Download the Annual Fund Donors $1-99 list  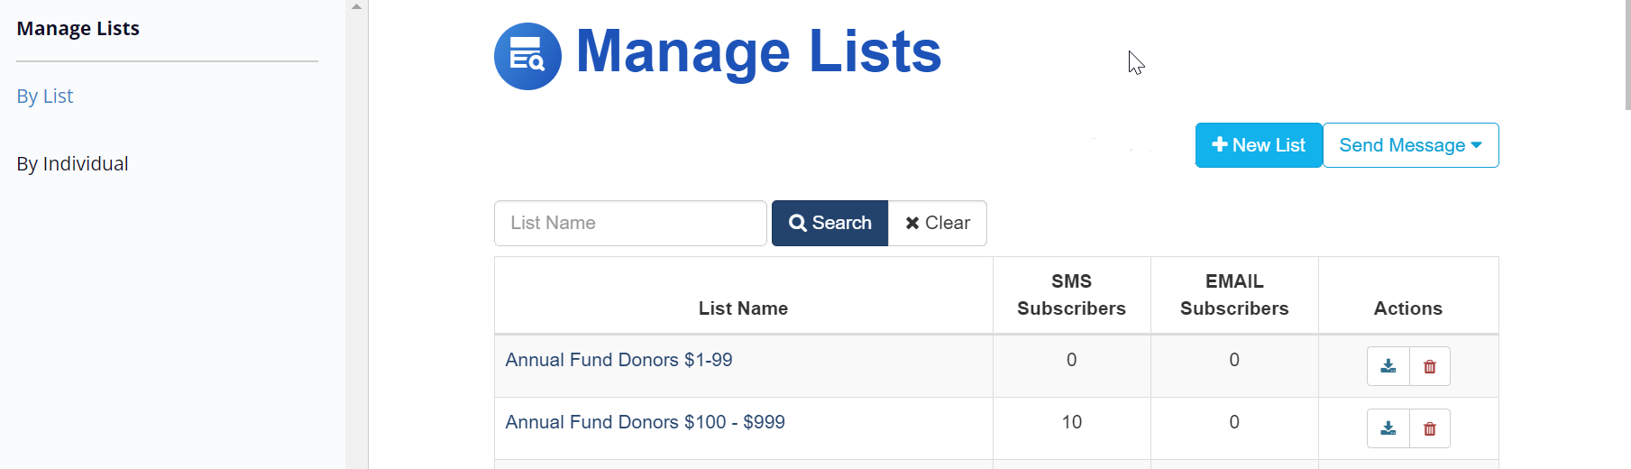tap(1388, 366)
